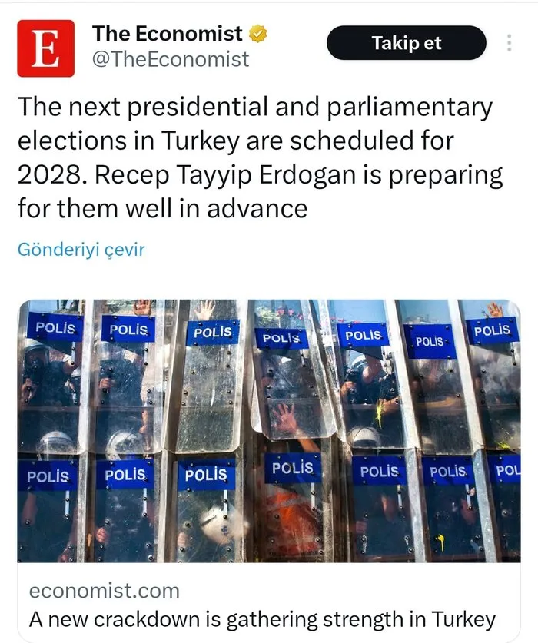Click the top-left POLIS shield label
Viewport: 538px width, 643px height.
click(55, 327)
